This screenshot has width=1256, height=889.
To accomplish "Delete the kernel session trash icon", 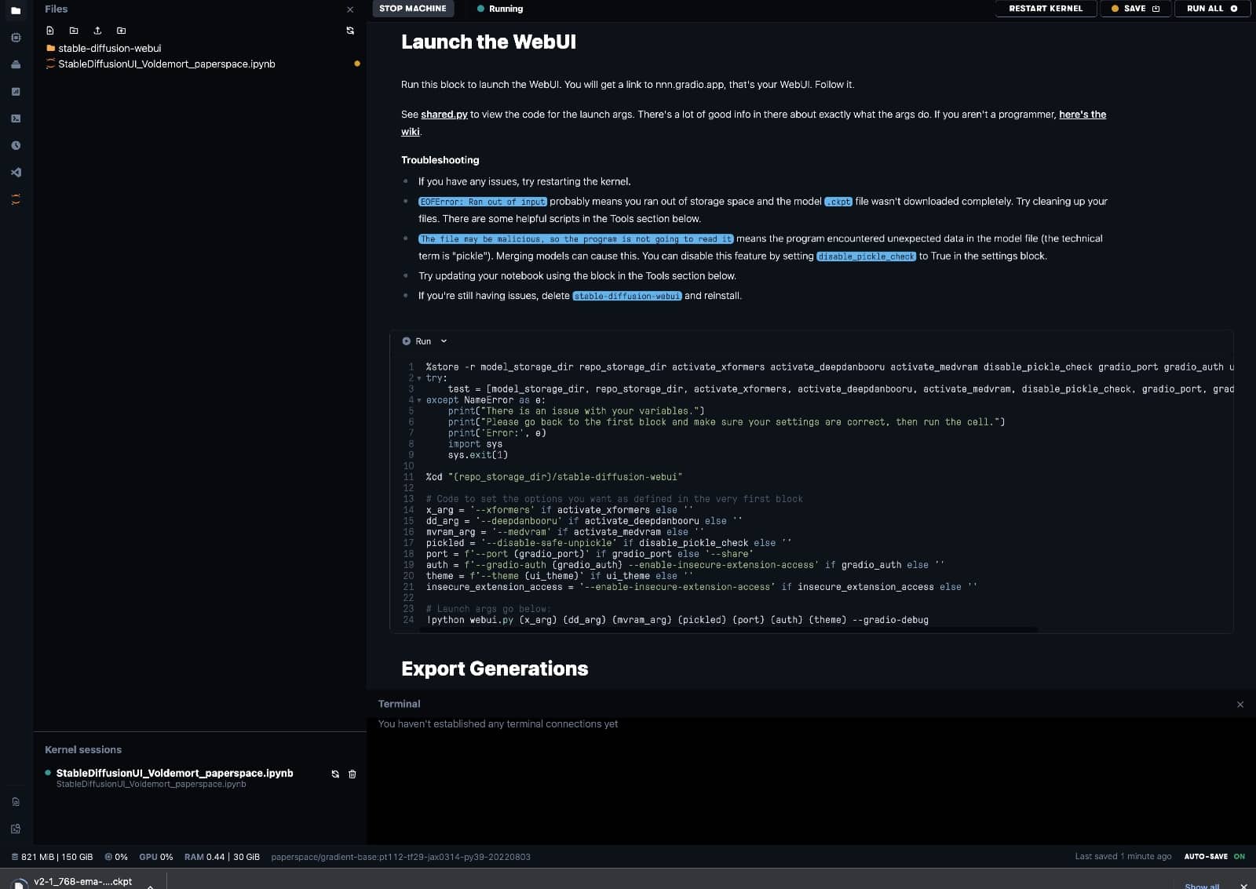I will (x=352, y=774).
